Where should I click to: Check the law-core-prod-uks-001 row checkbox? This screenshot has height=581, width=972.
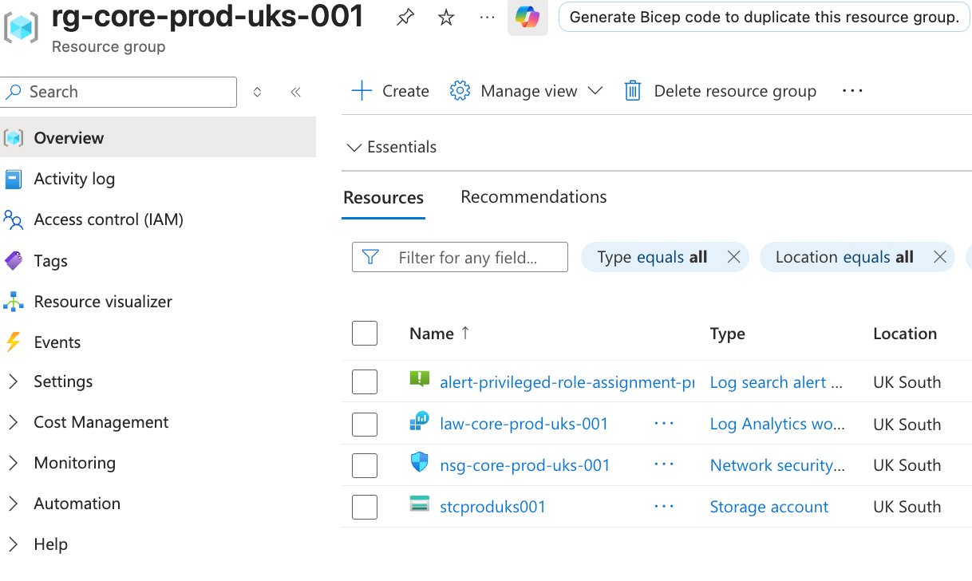tap(365, 424)
